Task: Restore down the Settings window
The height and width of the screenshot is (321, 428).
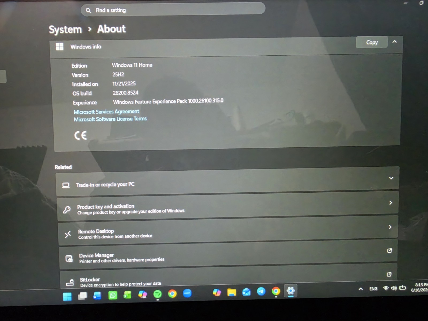Action: point(421,3)
